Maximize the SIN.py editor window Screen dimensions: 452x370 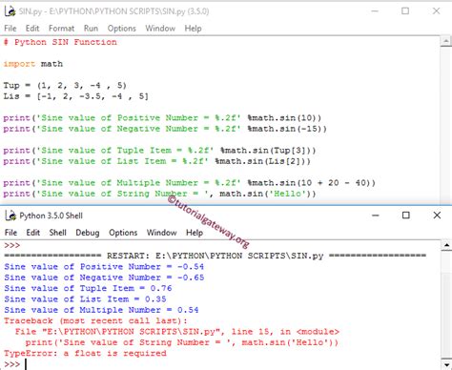click(405, 11)
